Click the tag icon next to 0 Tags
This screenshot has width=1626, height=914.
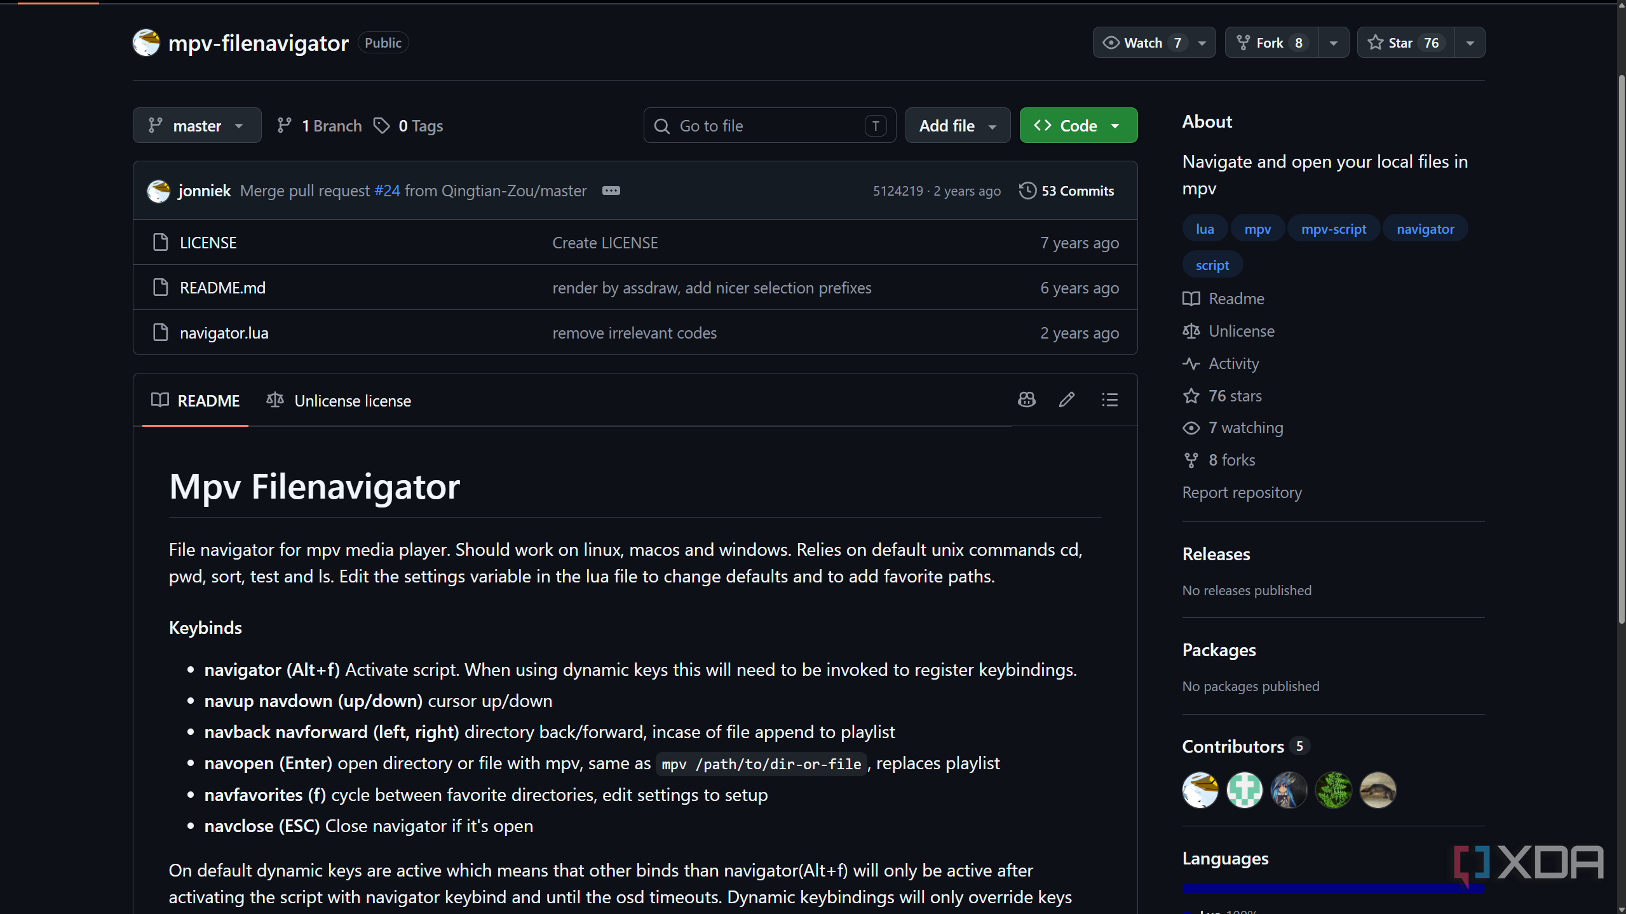point(381,126)
